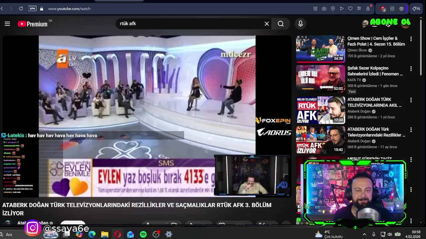Open "Şafak Sezer Kolpaçino" video title

375,71
